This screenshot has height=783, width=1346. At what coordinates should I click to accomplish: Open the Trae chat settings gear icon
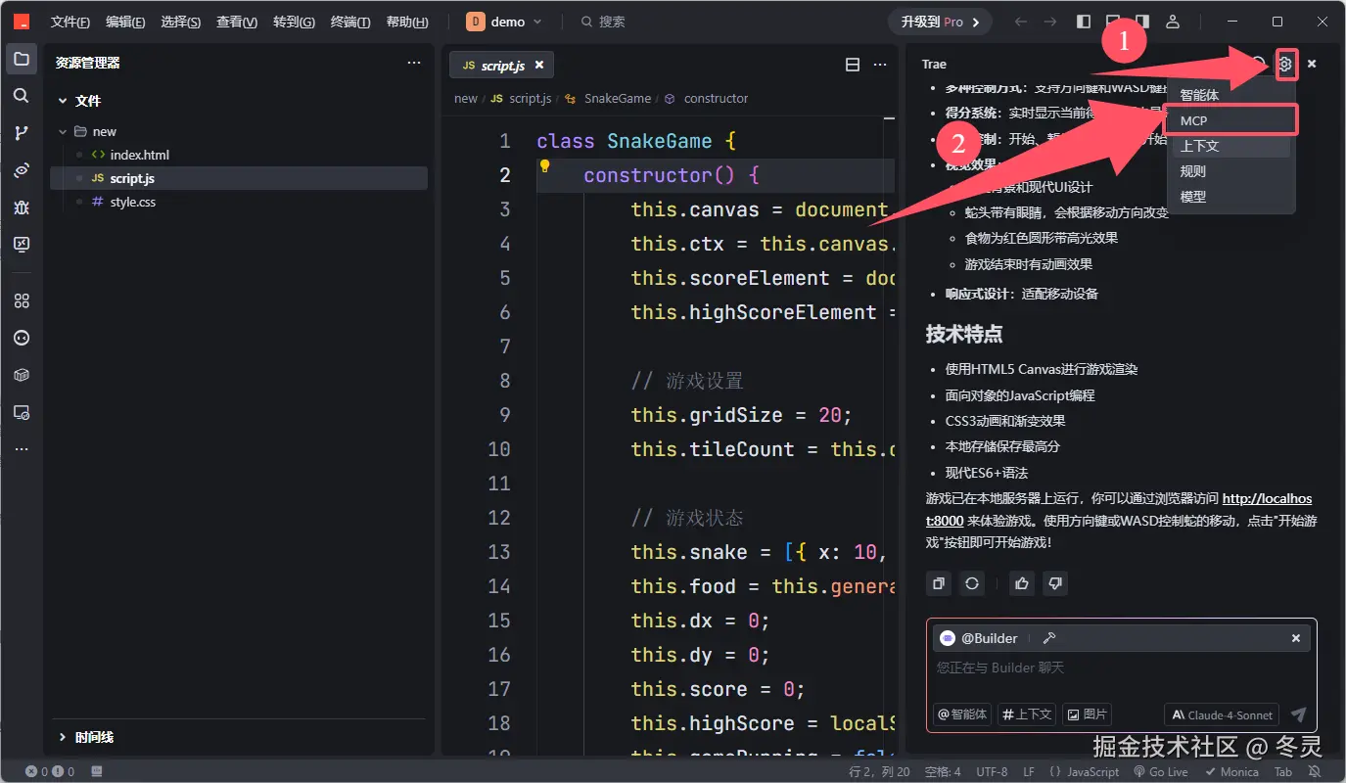pos(1286,64)
